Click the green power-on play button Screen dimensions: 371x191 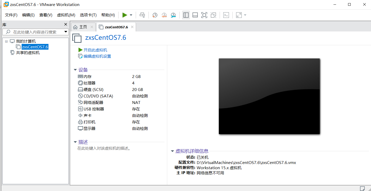point(125,15)
